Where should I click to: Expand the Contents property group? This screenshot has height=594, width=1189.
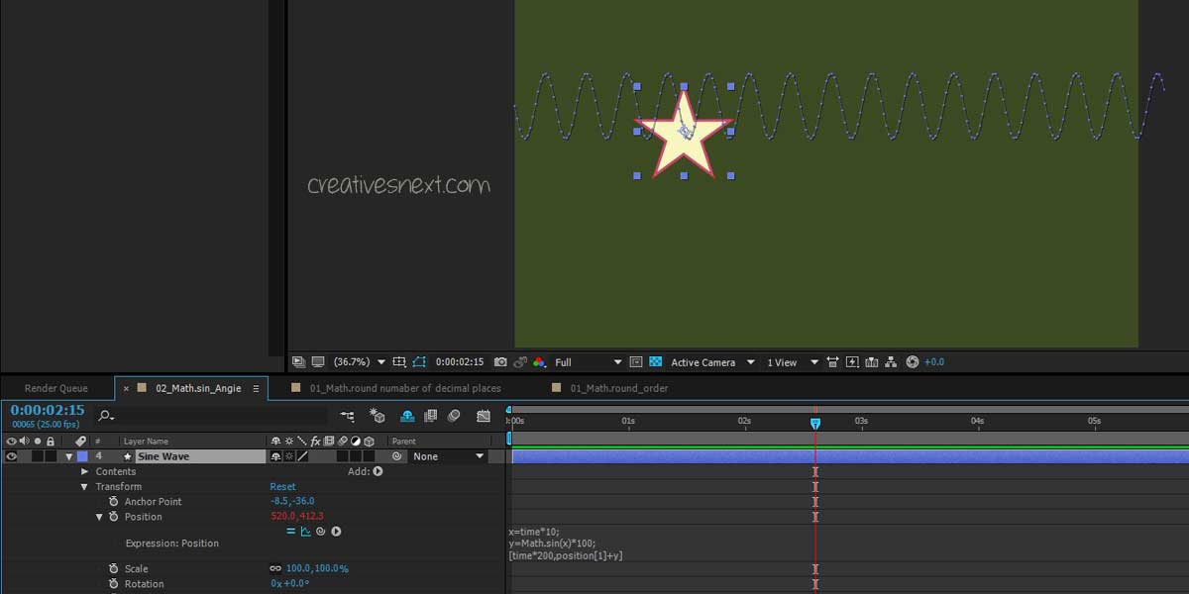tap(84, 472)
